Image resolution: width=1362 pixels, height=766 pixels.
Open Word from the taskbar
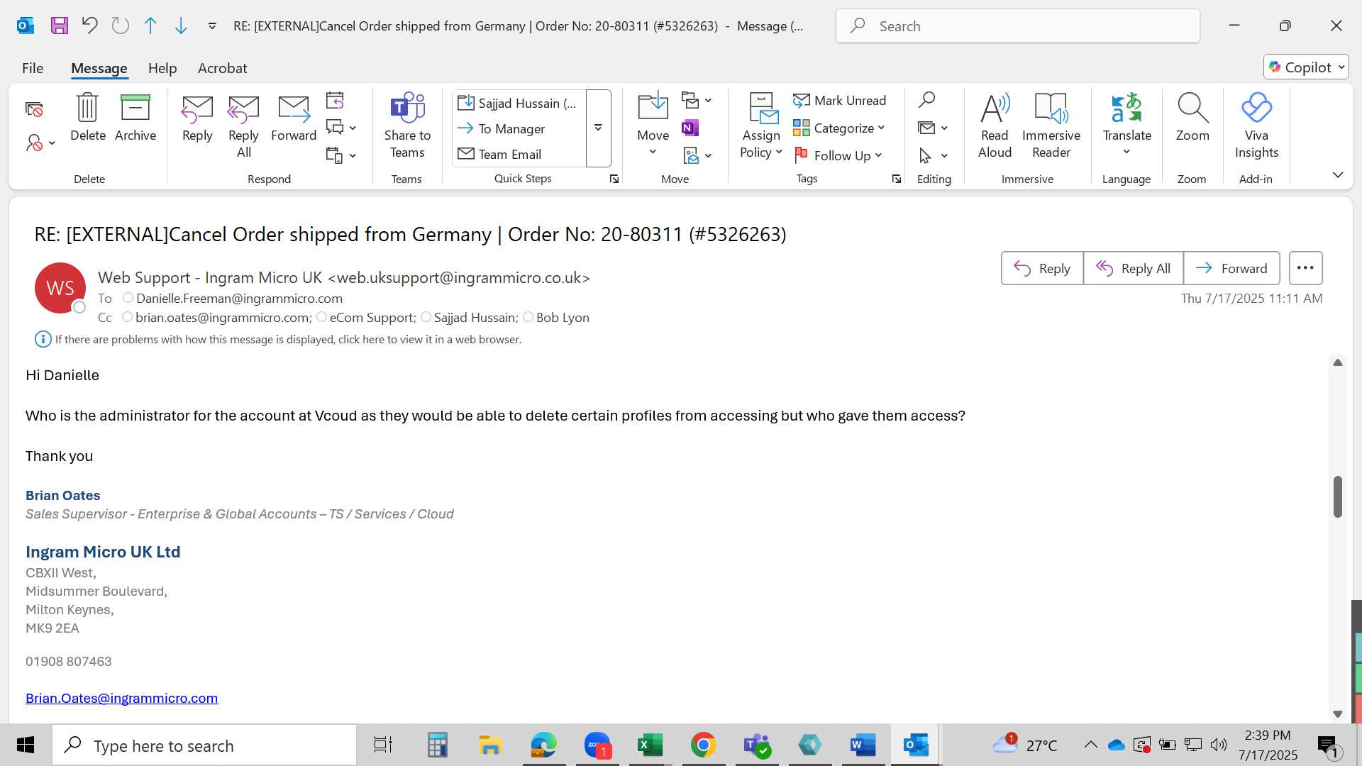(863, 745)
